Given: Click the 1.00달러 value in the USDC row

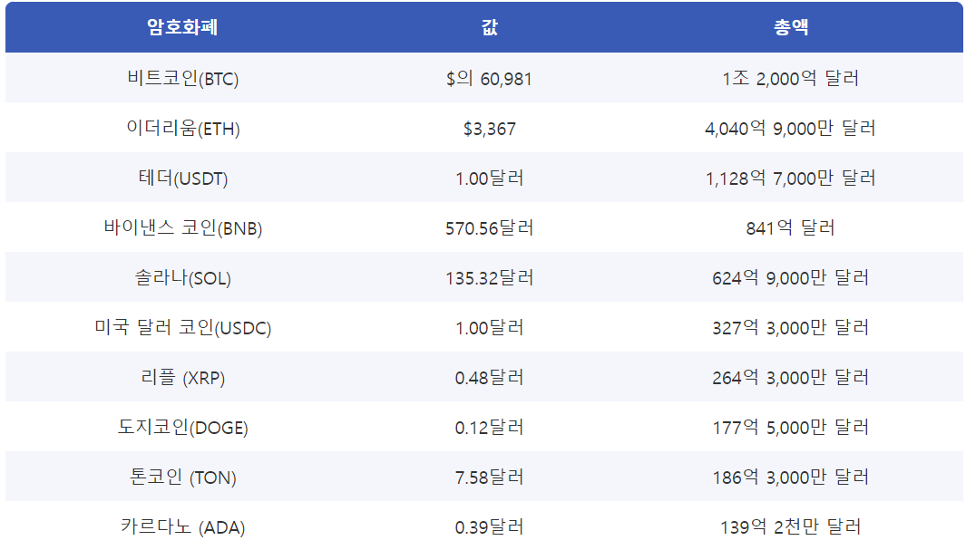Looking at the screenshot, I should [489, 327].
